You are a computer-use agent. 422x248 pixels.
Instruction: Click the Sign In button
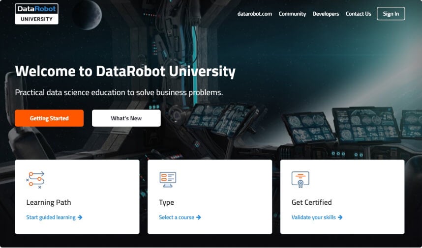[x=391, y=14]
